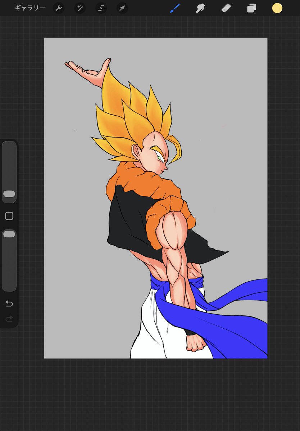The width and height of the screenshot is (300, 431).
Task: Undo the last action with arrow
Action: [x=9, y=304]
